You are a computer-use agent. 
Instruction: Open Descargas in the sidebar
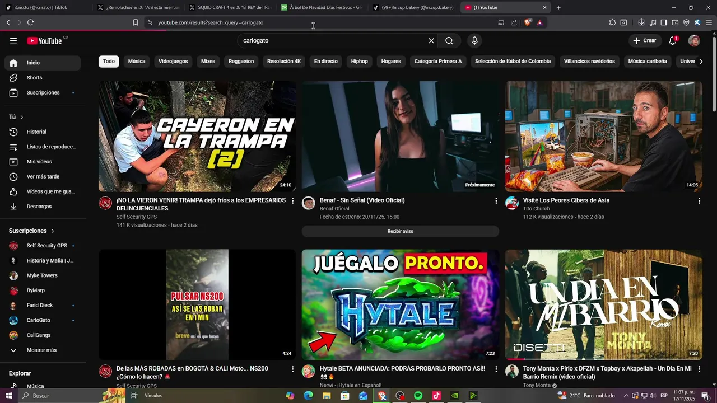pos(43,207)
